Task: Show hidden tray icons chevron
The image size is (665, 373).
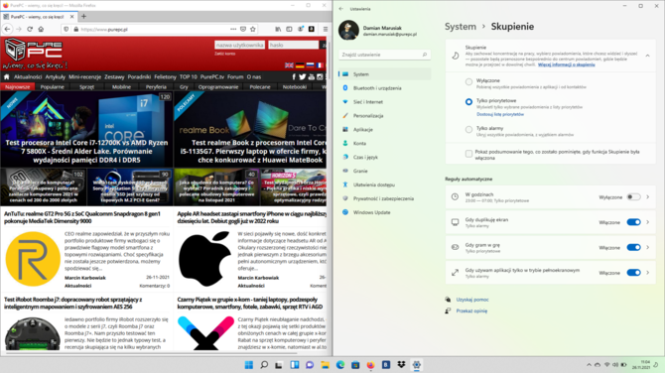Action: [x=589, y=365]
